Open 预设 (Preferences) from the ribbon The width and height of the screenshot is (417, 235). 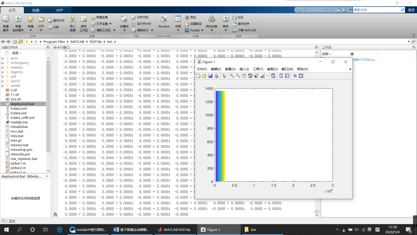[190, 17]
